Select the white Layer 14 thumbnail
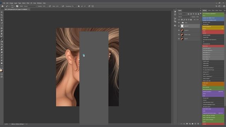Viewport: 226px width, 127px height. tap(182, 26)
